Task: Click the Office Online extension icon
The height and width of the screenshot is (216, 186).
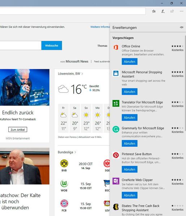Action: tap(116, 48)
